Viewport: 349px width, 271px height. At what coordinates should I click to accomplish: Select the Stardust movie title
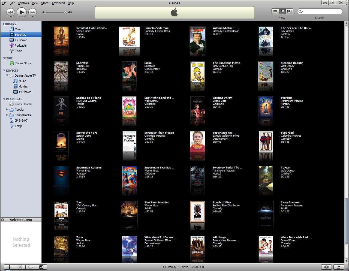click(287, 98)
